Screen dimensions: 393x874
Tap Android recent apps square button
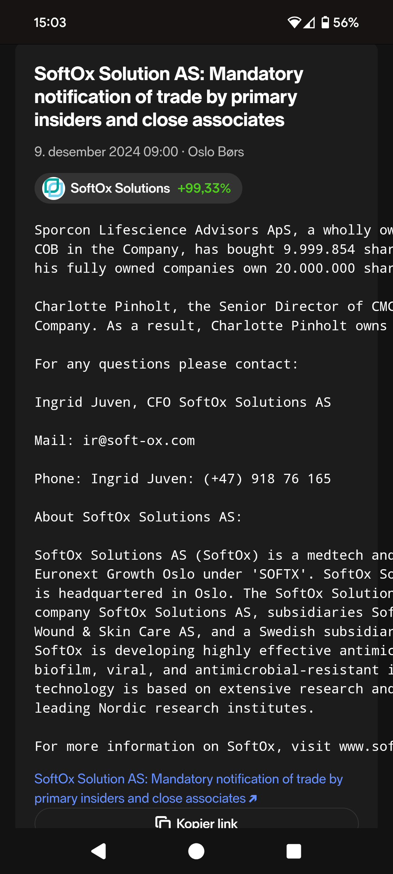click(294, 851)
